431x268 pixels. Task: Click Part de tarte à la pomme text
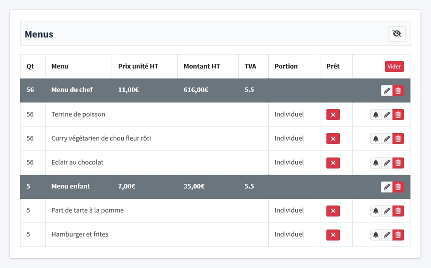(x=88, y=210)
